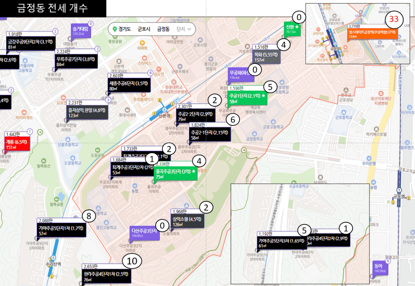Open the 주공2-2단지 marker
Image resolution: width=415 pixels, height=286 pixels.
[196, 114]
